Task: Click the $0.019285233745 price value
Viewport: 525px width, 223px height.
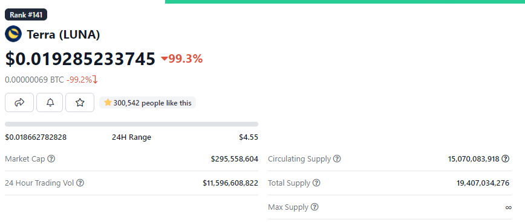Action: (x=80, y=58)
